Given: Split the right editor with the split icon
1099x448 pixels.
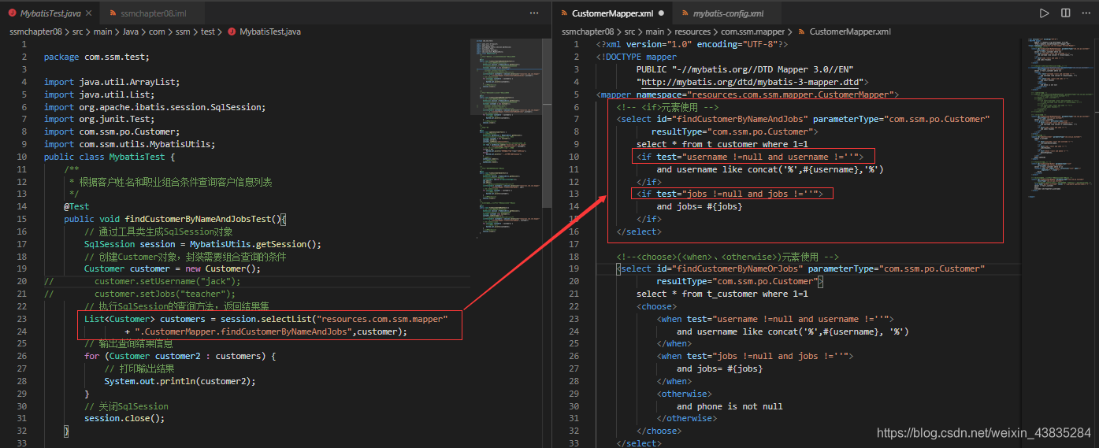Looking at the screenshot, I should [1066, 13].
